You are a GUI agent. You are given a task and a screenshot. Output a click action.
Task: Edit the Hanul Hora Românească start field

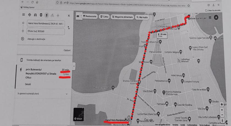coord(46,24)
